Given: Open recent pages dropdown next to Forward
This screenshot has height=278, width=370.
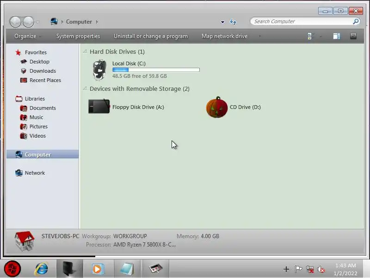Looking at the screenshot, I should pyautogui.click(x=38, y=22).
